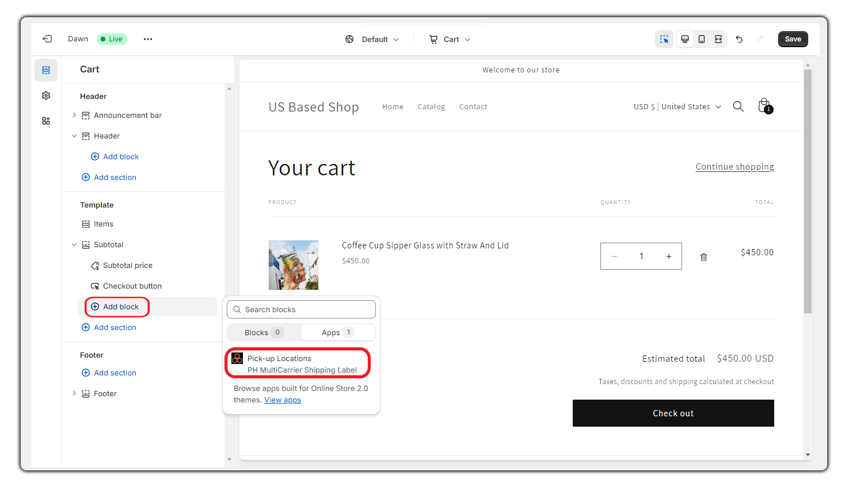The width and height of the screenshot is (845, 483).
Task: Switch to the Apps tab
Action: click(338, 332)
